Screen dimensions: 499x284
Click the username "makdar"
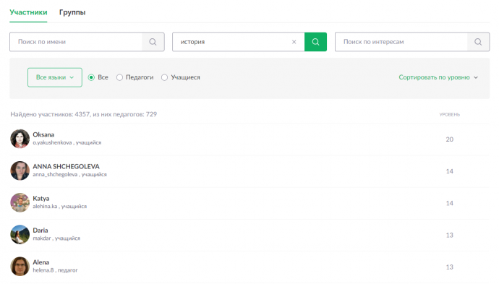[42, 238]
